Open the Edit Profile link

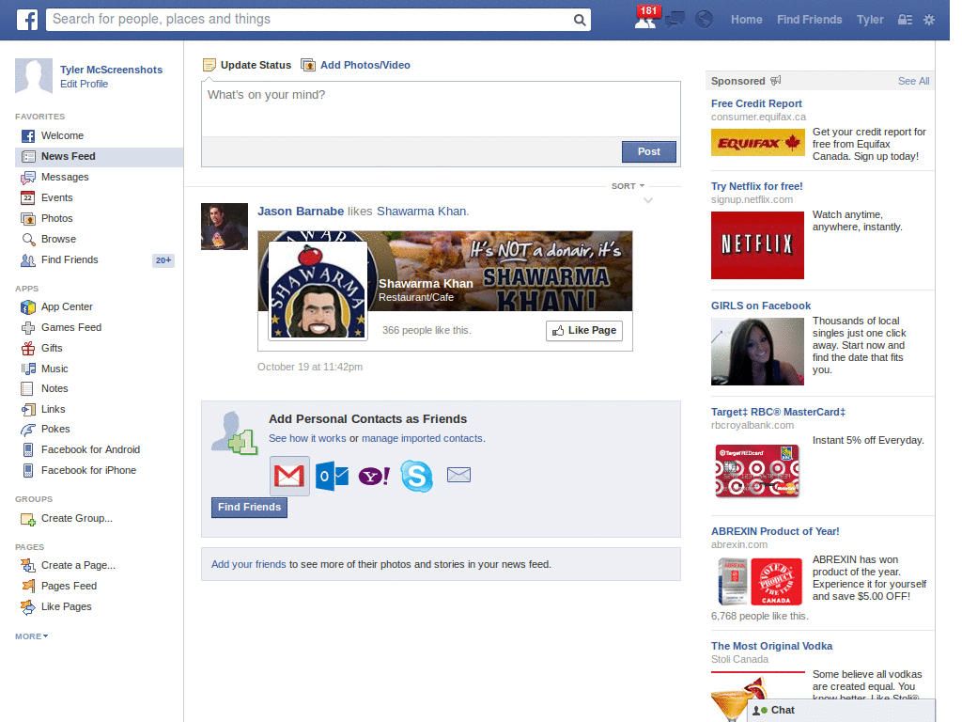click(x=84, y=84)
